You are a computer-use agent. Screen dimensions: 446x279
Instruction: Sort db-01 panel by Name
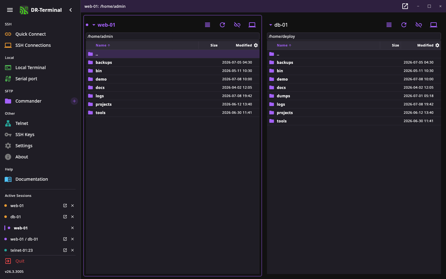point(284,45)
